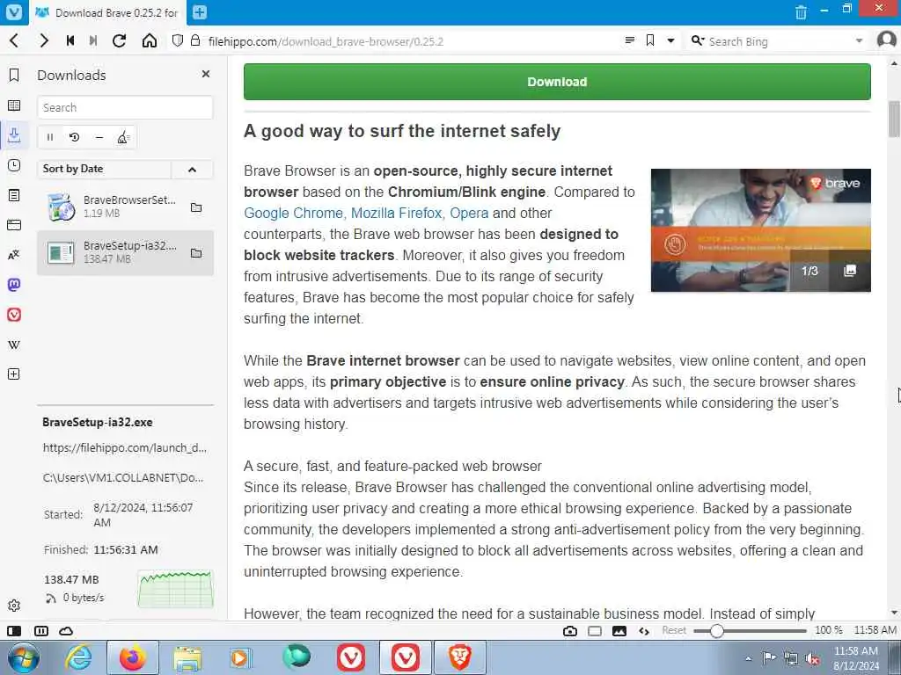Open Vivaldi settings gear
The height and width of the screenshot is (675, 901).
[14, 606]
